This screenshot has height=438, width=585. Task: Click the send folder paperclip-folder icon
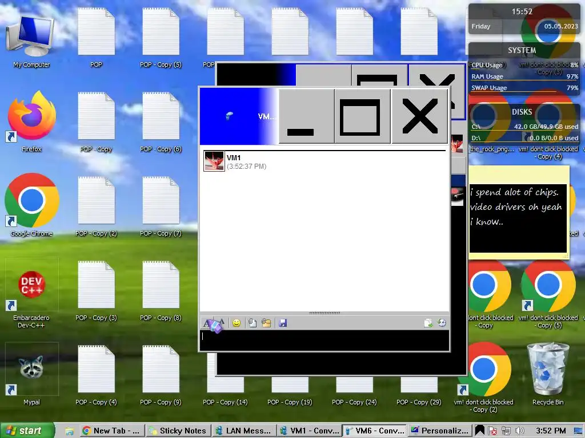[x=266, y=323]
